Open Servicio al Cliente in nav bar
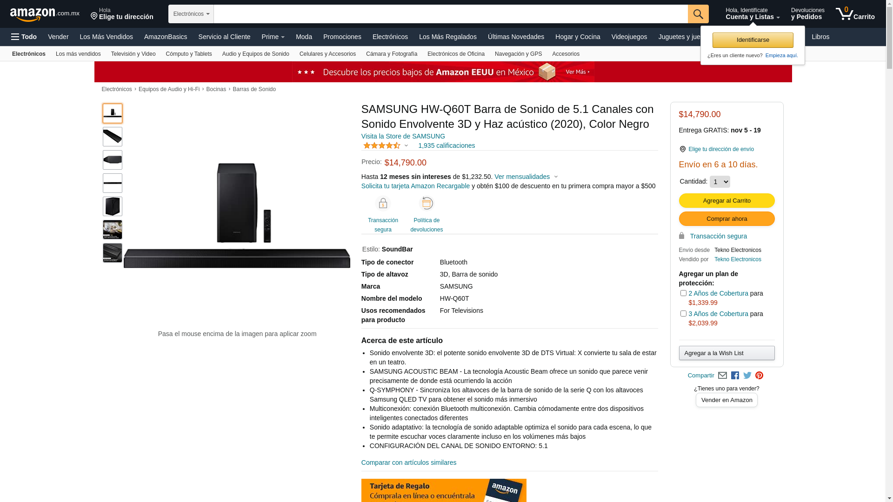893x502 pixels. [224, 37]
